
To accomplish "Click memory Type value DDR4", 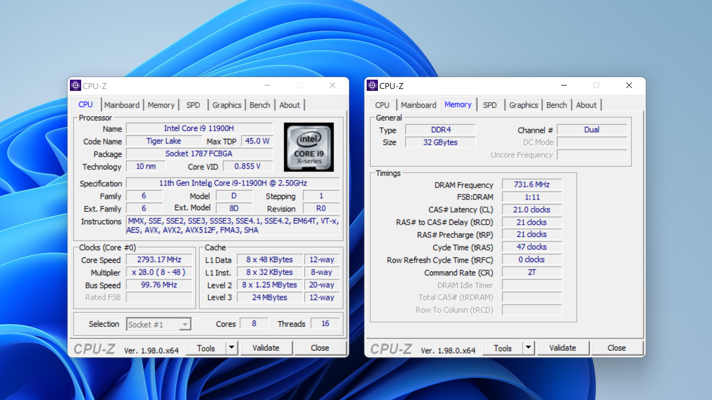I will tap(441, 130).
